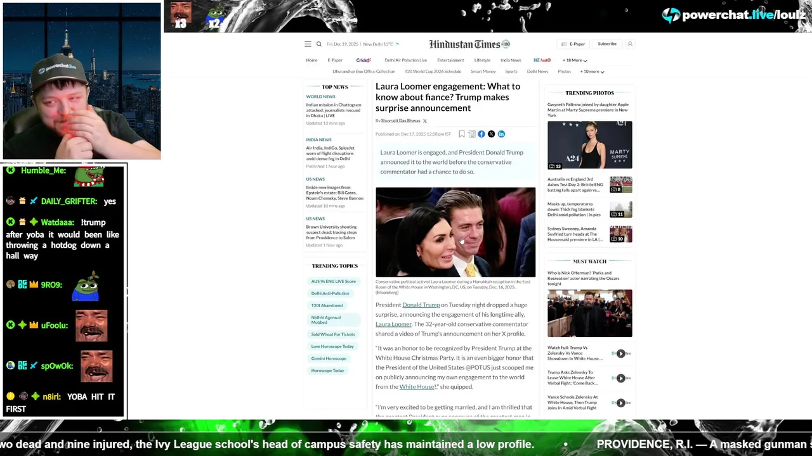
Task: Open the Laura Loomer hyperlink in article
Action: click(393, 324)
